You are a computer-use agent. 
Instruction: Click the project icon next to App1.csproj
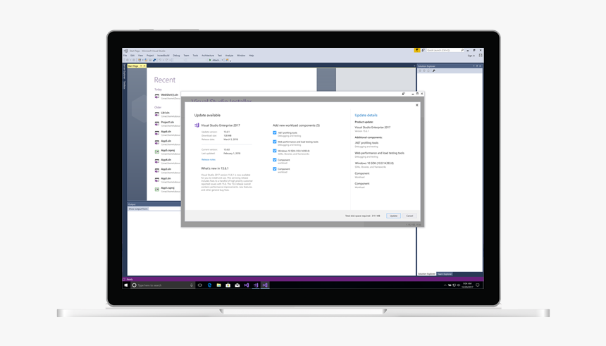[157, 189]
